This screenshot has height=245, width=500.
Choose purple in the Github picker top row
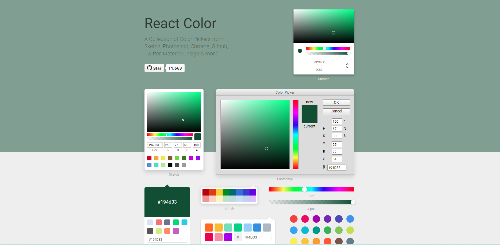pos(253,192)
